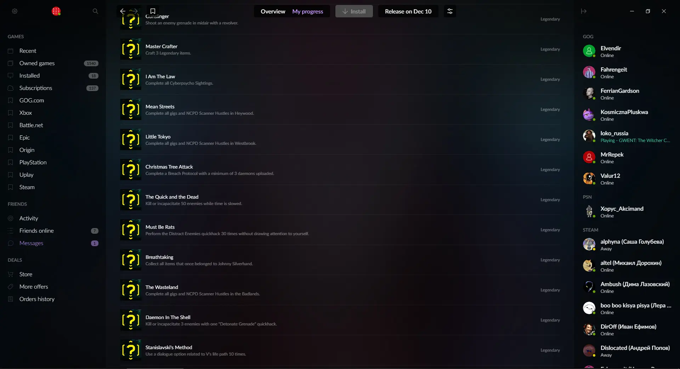Click alphyna Steam friend entry
This screenshot has height=369, width=680.
pos(627,244)
